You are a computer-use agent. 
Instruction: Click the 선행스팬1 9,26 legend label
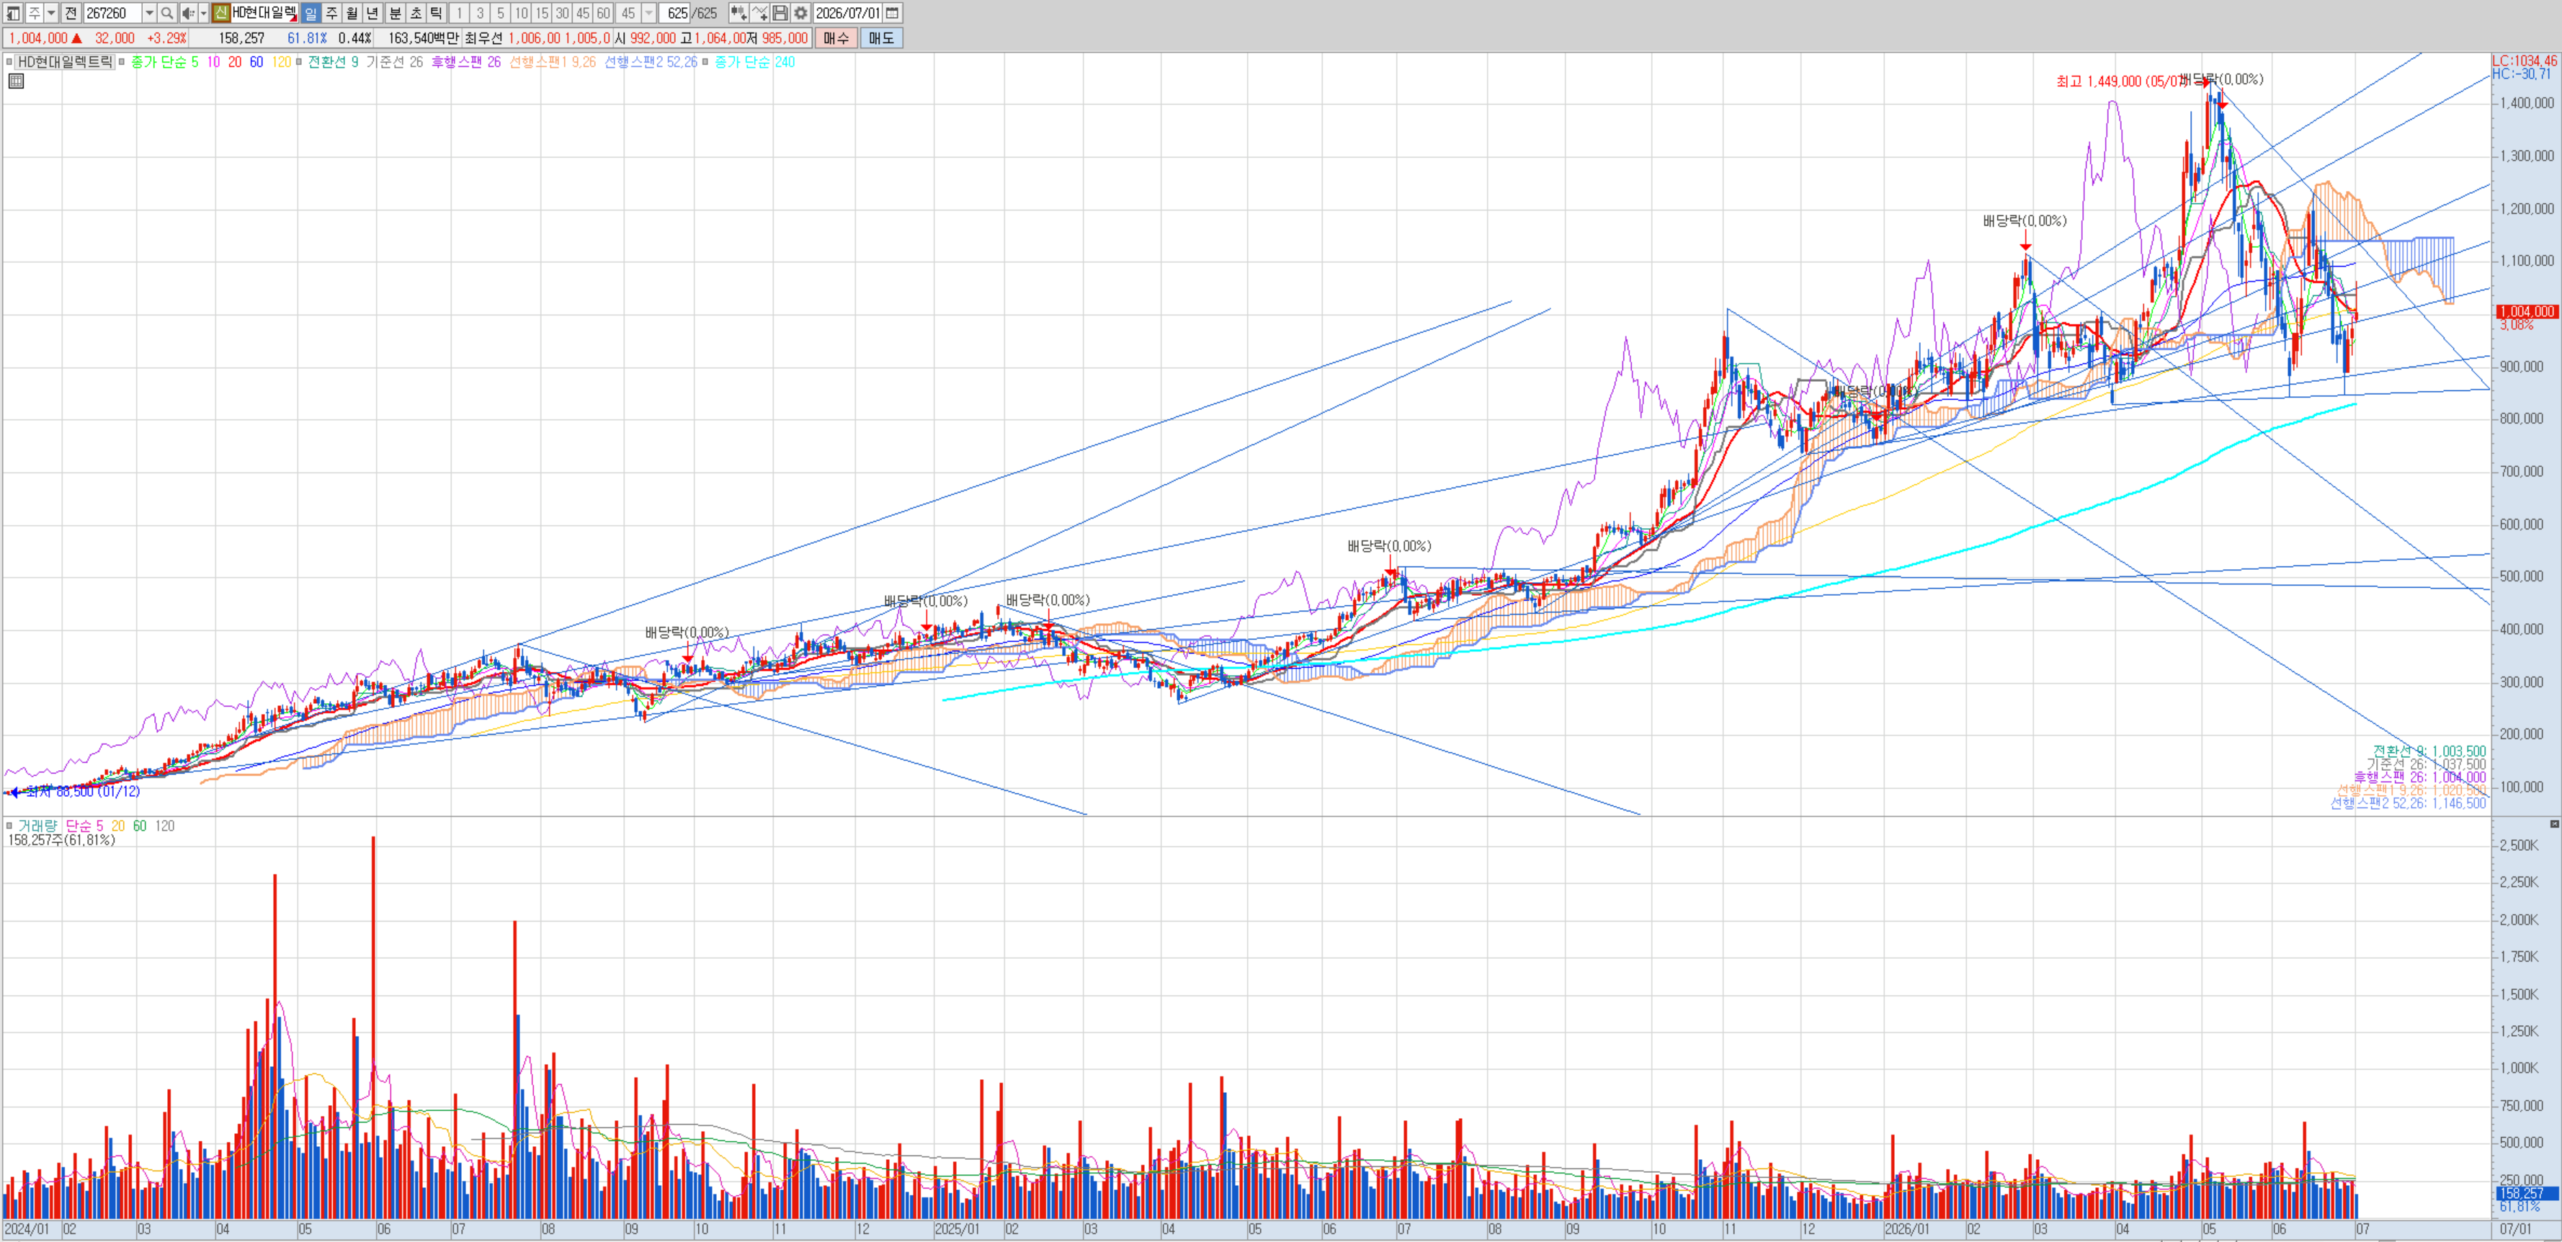pyautogui.click(x=553, y=62)
